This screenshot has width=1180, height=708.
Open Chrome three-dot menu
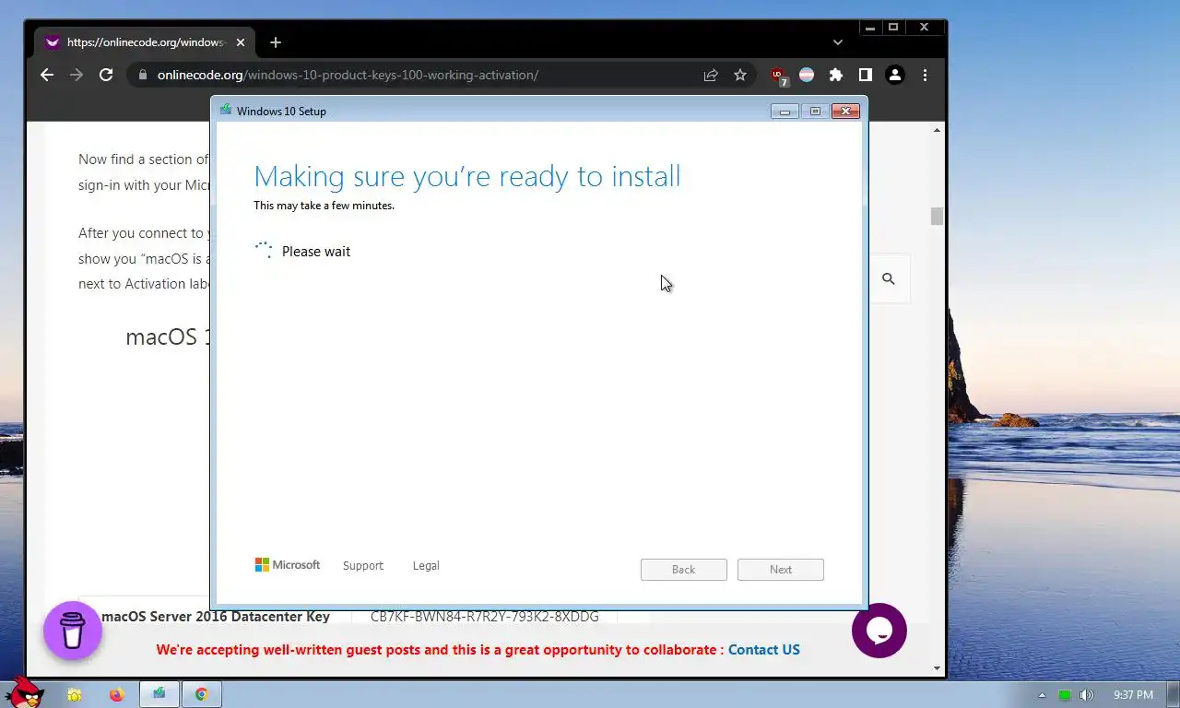pos(925,75)
